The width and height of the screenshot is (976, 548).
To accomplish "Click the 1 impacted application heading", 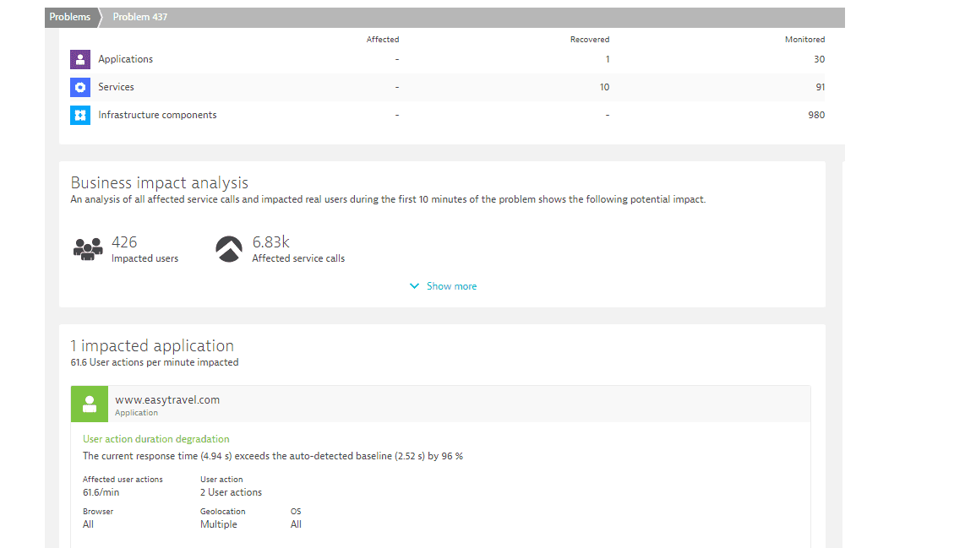I will [x=152, y=346].
